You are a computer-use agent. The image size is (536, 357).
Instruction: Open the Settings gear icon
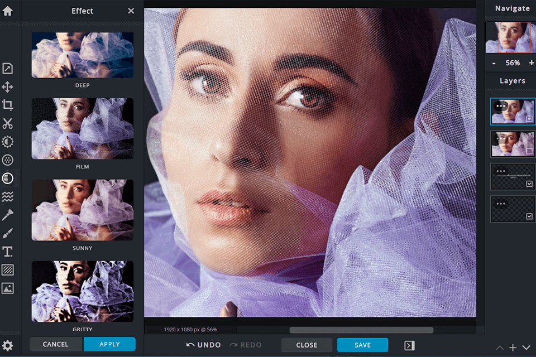click(7, 346)
